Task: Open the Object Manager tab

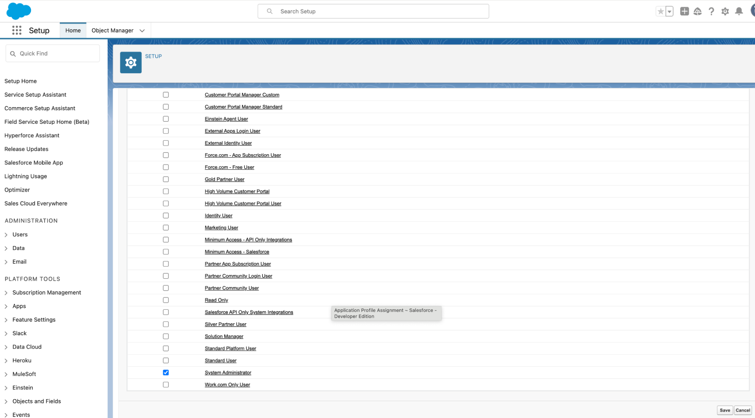Action: pos(112,31)
